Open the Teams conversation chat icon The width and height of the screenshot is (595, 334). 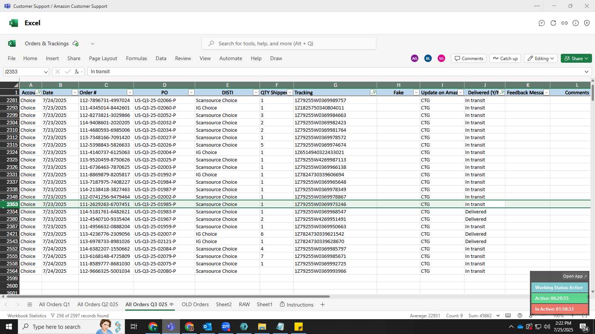pos(542,23)
